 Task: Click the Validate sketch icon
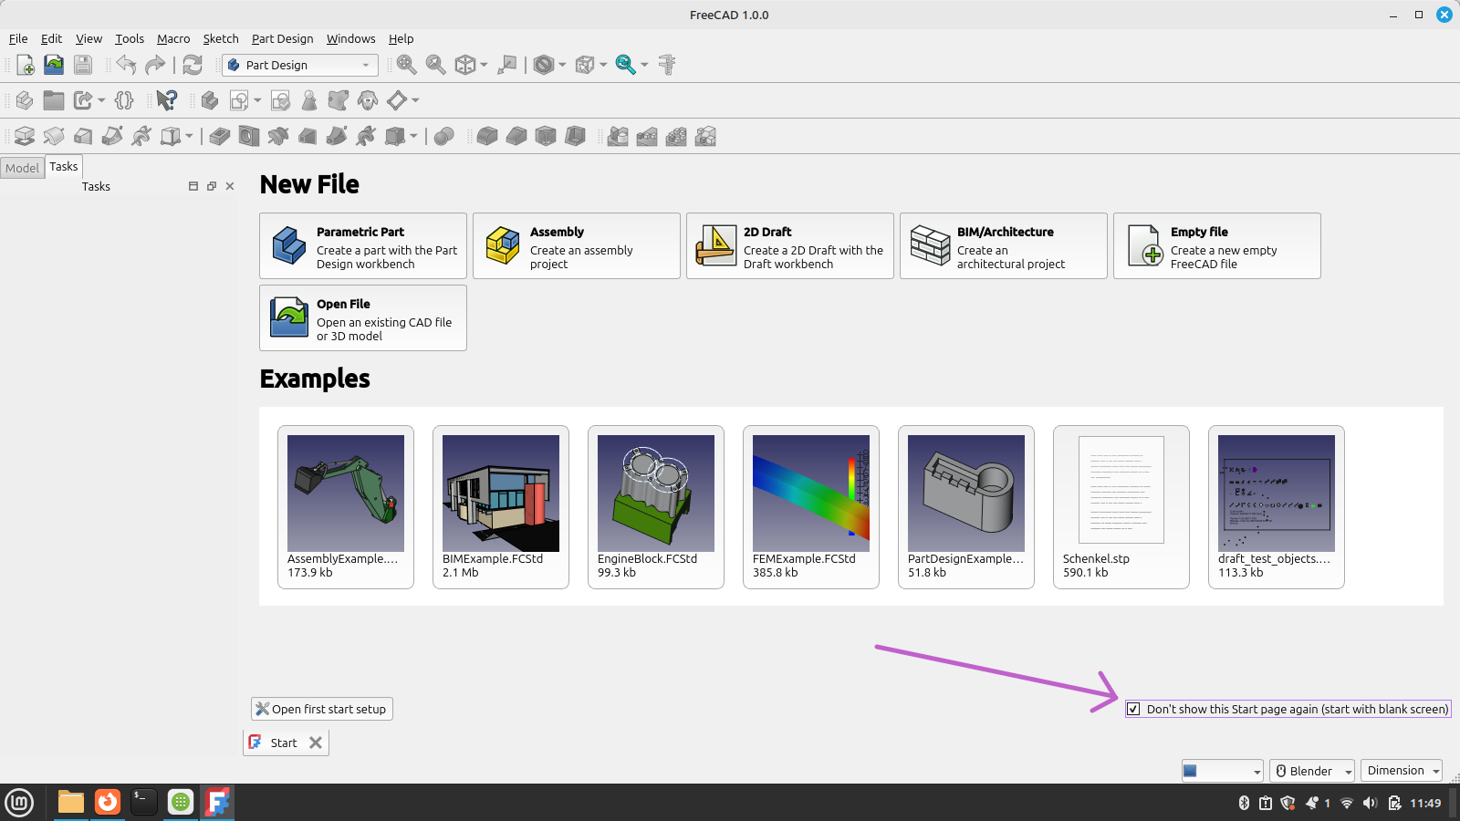coord(281,100)
